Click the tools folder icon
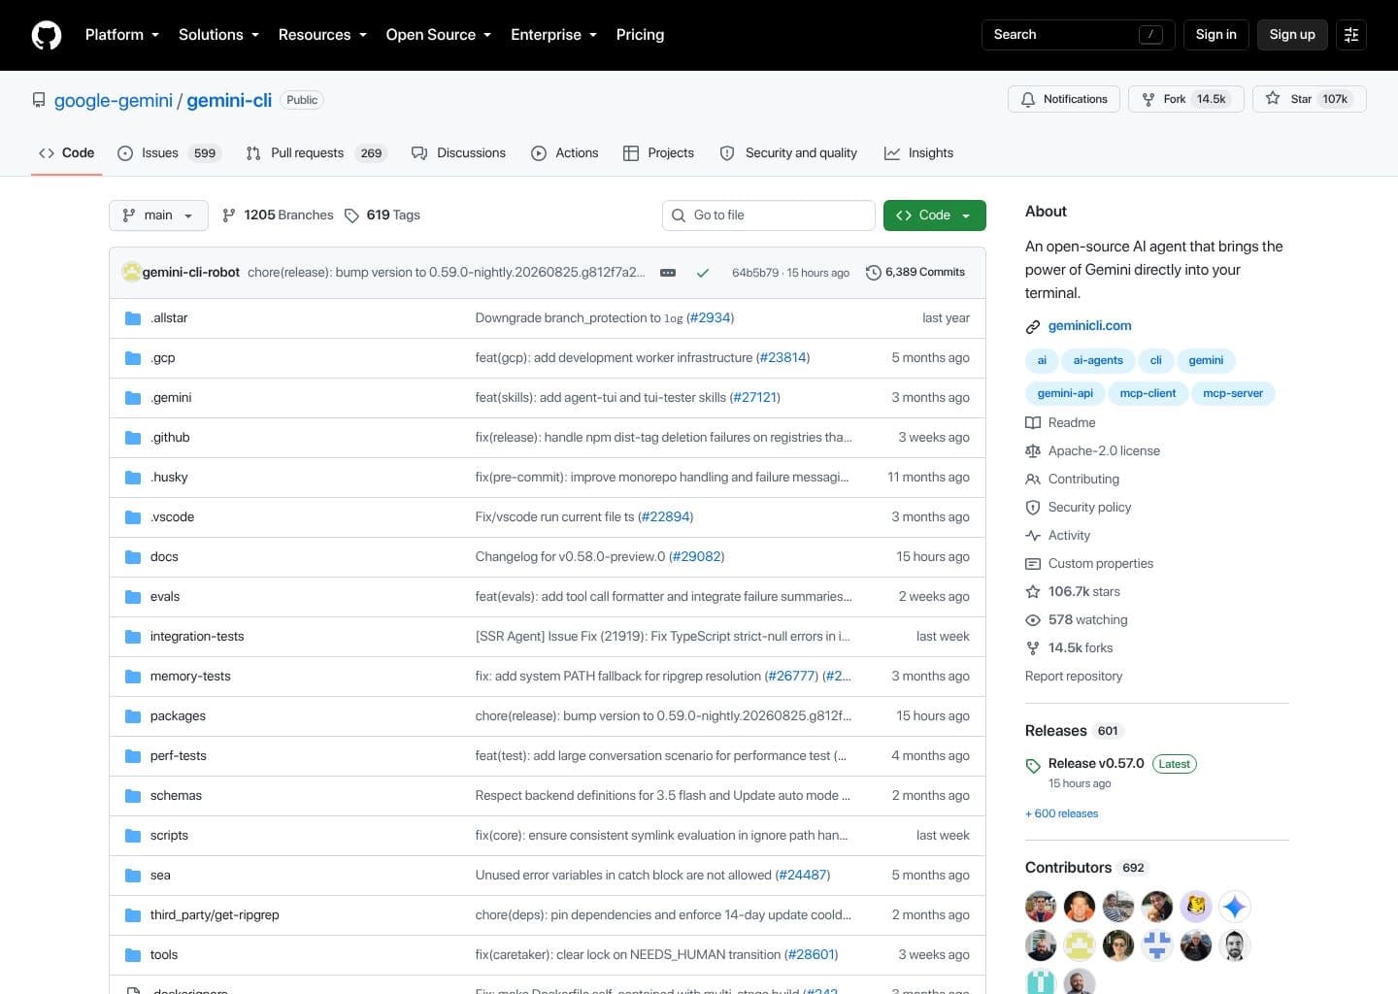The width and height of the screenshot is (1398, 994). click(x=133, y=955)
